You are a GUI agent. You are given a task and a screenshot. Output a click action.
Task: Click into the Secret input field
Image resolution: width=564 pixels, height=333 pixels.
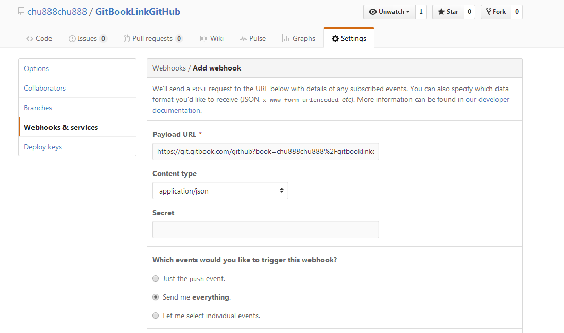[x=265, y=230]
